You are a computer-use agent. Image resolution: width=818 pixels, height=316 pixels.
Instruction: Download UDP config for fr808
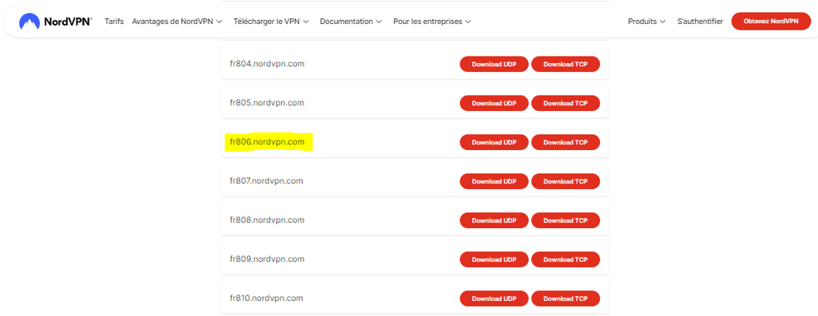(494, 220)
